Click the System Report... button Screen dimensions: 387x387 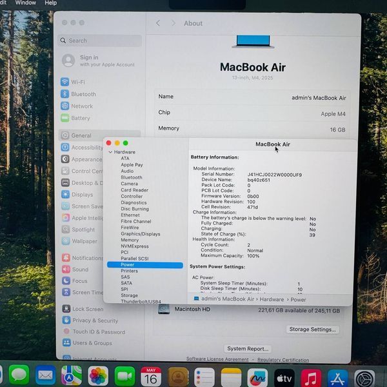tap(248, 348)
